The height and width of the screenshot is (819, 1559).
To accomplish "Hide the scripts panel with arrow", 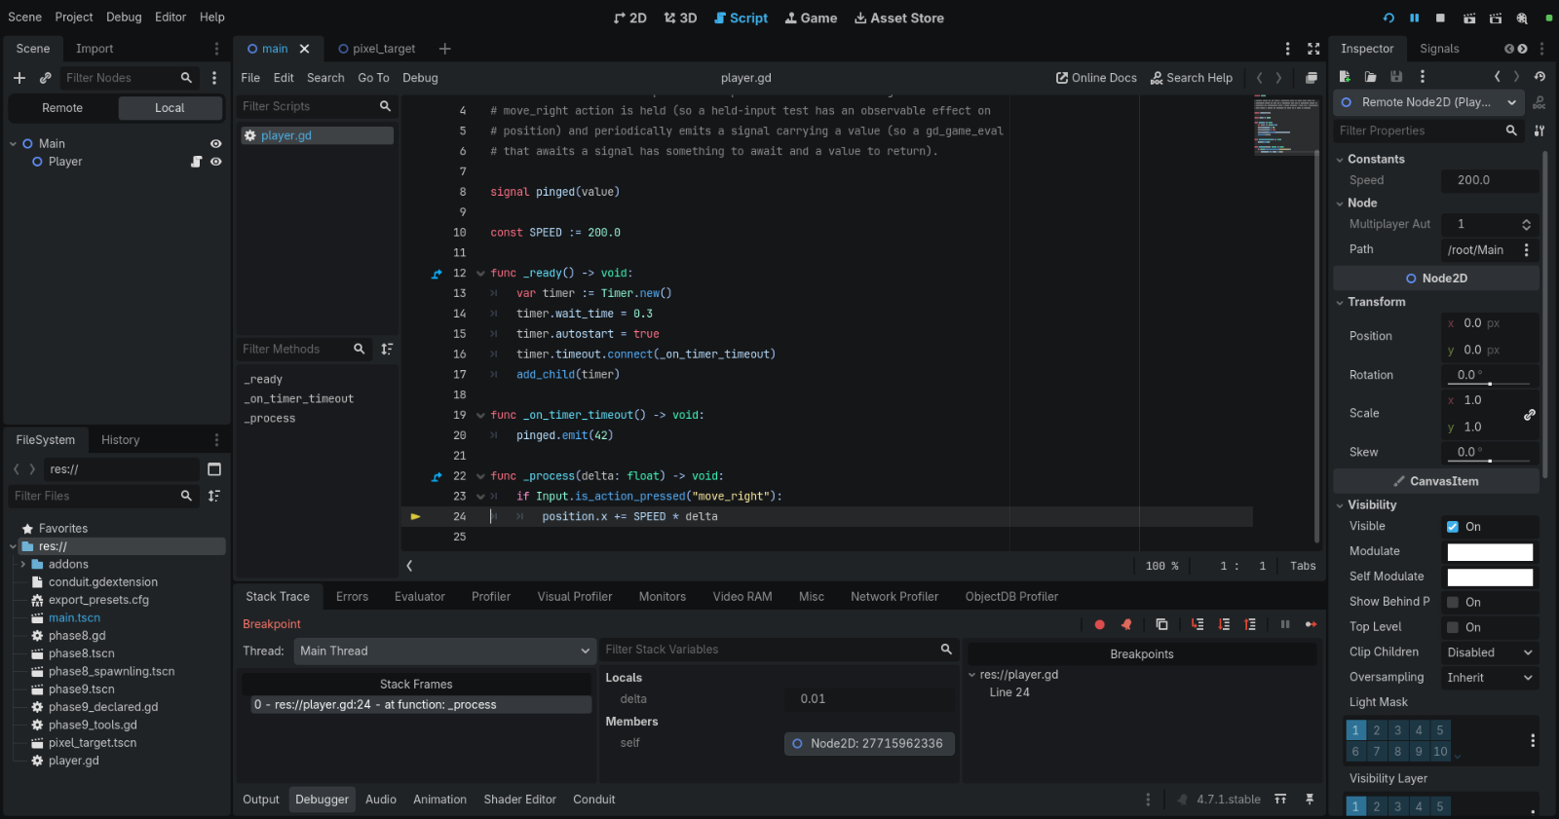I will (409, 566).
